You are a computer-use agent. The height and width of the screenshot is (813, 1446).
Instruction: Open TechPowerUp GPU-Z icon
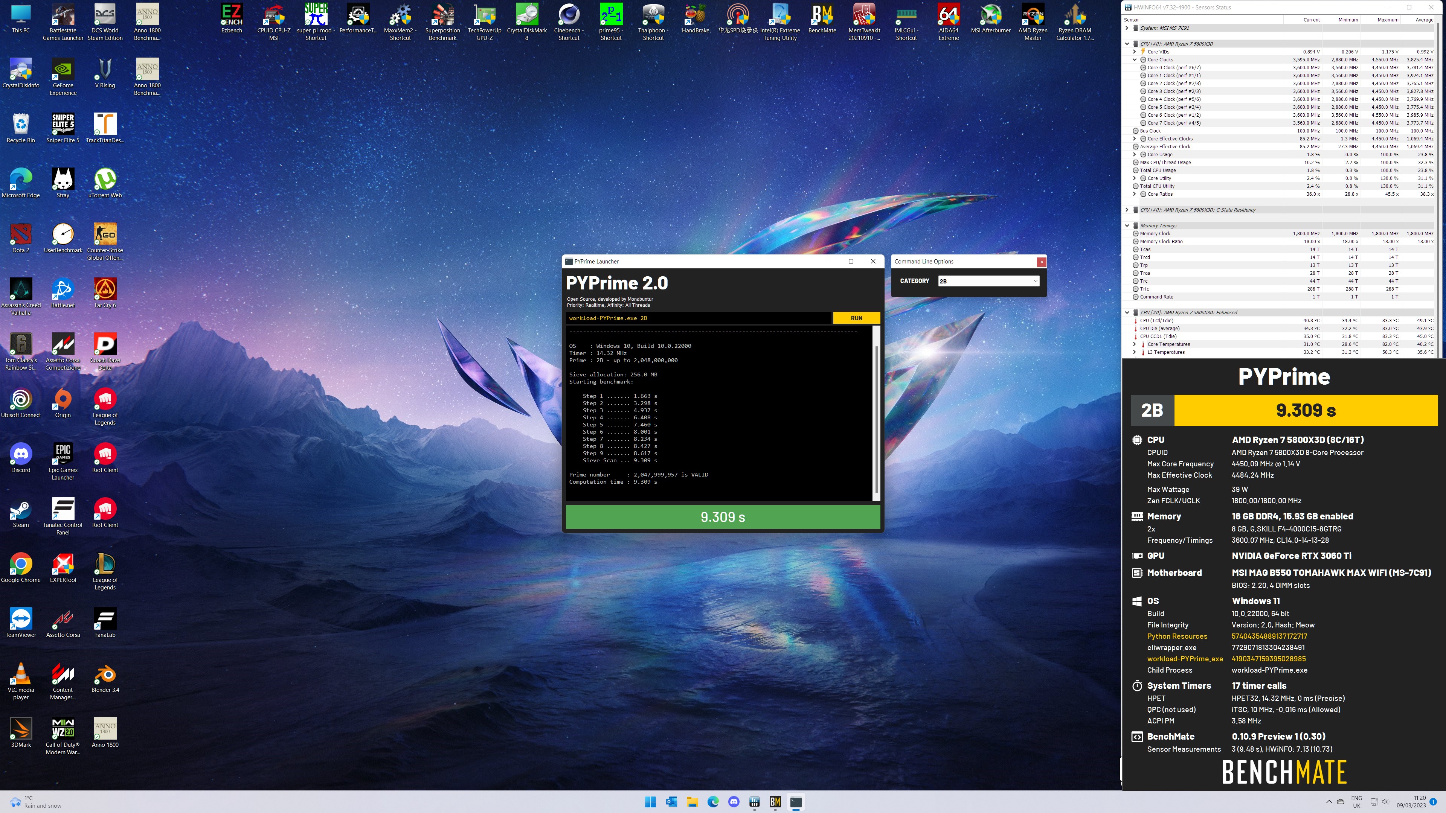point(484,22)
